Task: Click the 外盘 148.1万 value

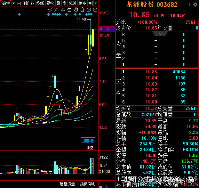Action: [x=148, y=161]
